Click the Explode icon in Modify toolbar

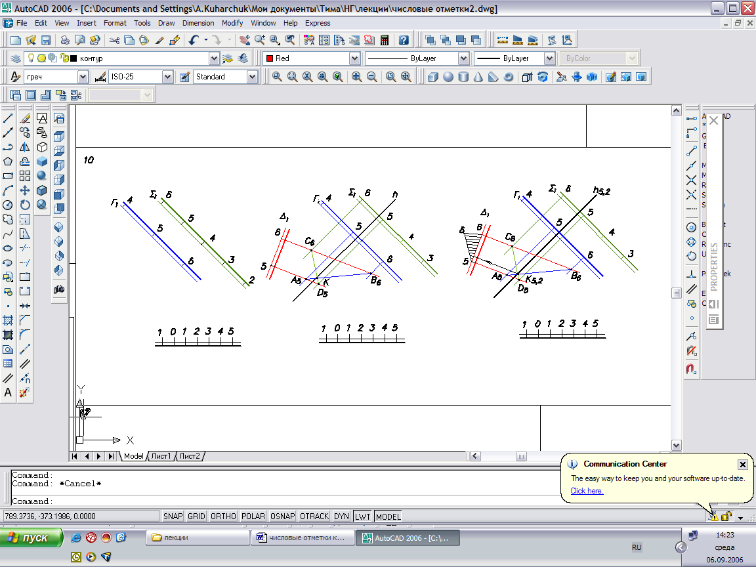[25, 392]
